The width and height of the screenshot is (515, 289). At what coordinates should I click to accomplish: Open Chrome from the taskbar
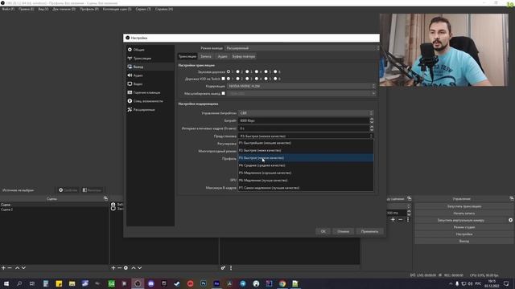[282, 283]
